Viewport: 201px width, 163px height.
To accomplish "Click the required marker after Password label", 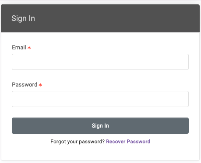I will (40, 85).
